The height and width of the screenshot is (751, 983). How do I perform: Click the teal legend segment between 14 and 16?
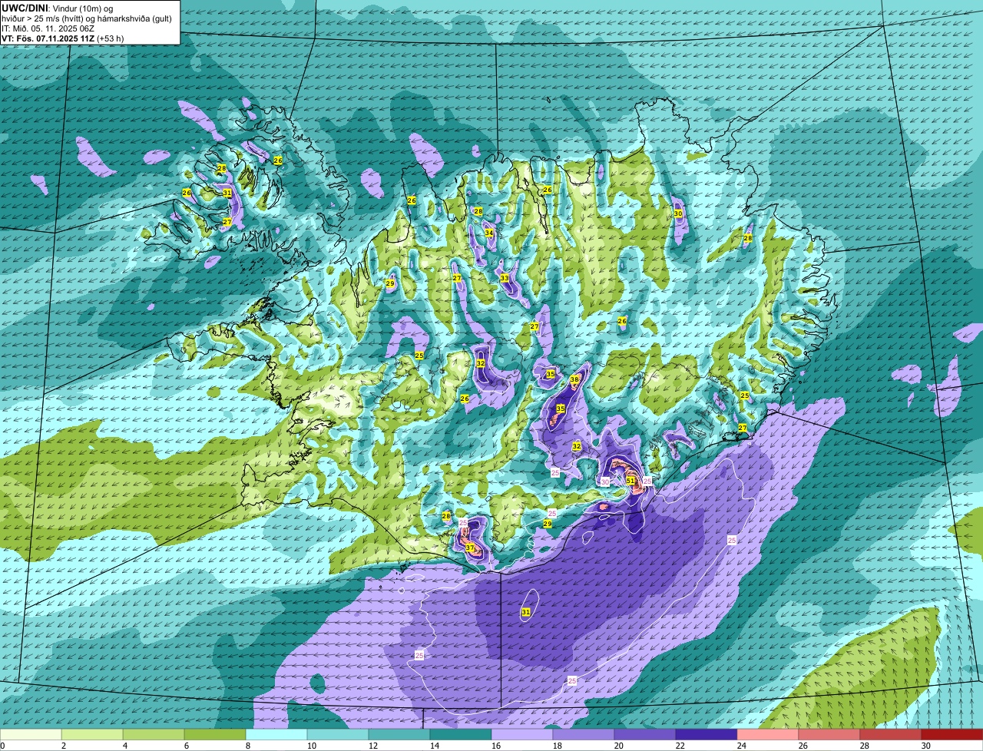461,735
